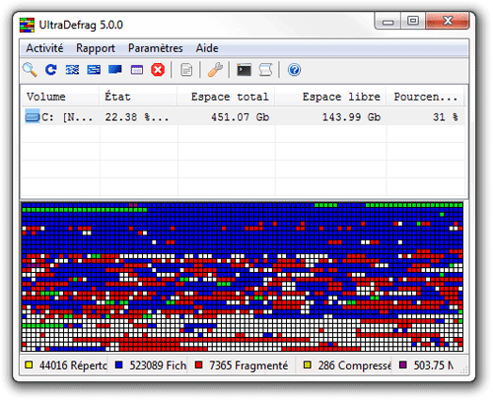Click the boot time scan console icon
The image size is (493, 400).
(x=244, y=70)
